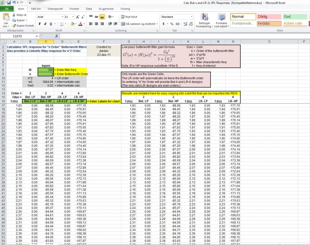Switch to the Formler ribbon tab
This screenshot has height=245, width=310.
74,9
